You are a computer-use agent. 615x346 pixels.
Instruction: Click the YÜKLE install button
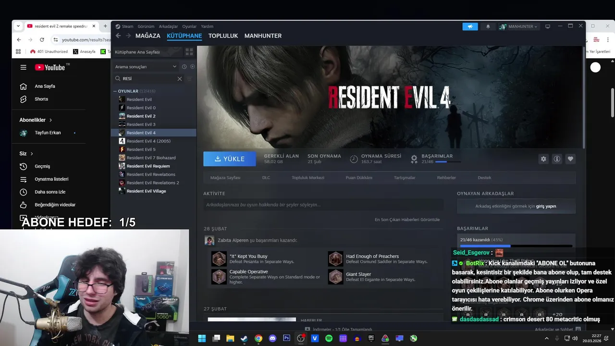click(230, 159)
